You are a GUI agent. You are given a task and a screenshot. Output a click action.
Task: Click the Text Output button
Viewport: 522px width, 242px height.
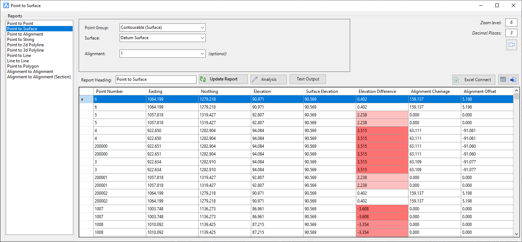308,79
